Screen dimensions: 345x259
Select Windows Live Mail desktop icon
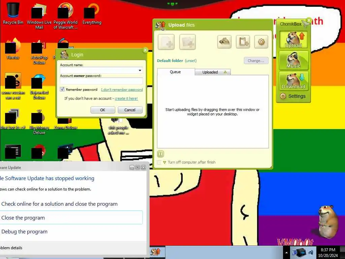(x=39, y=16)
